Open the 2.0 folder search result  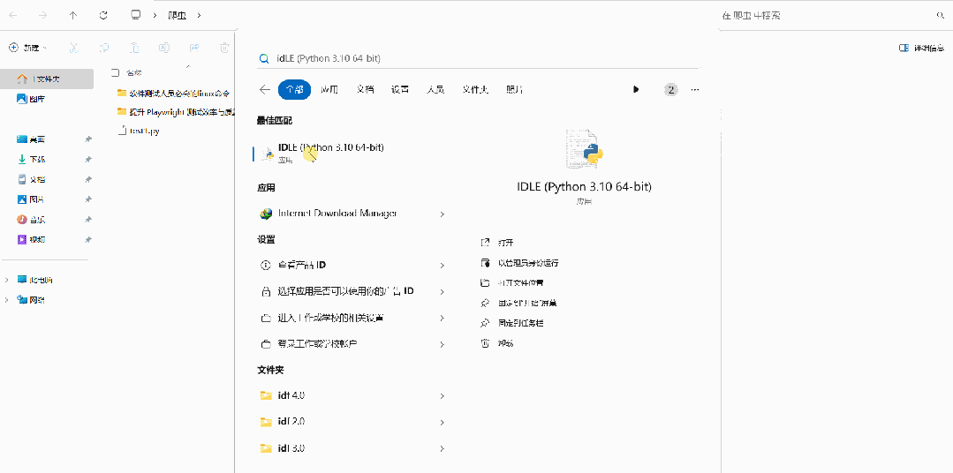pyautogui.click(x=353, y=422)
